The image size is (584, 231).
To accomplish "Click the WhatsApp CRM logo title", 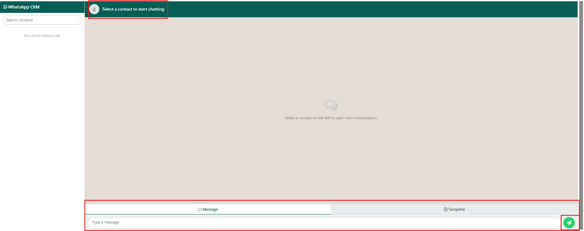I will pos(21,7).
